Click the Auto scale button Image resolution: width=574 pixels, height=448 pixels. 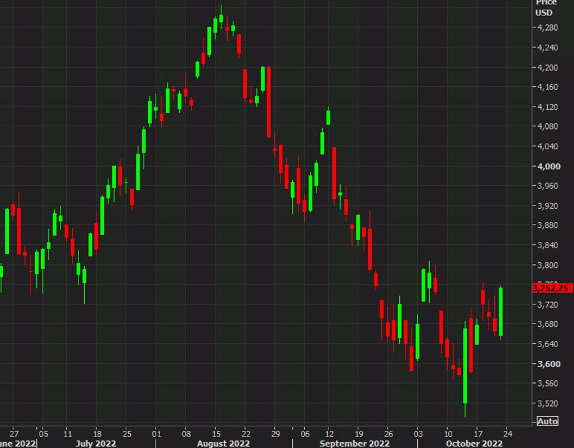tap(547, 421)
